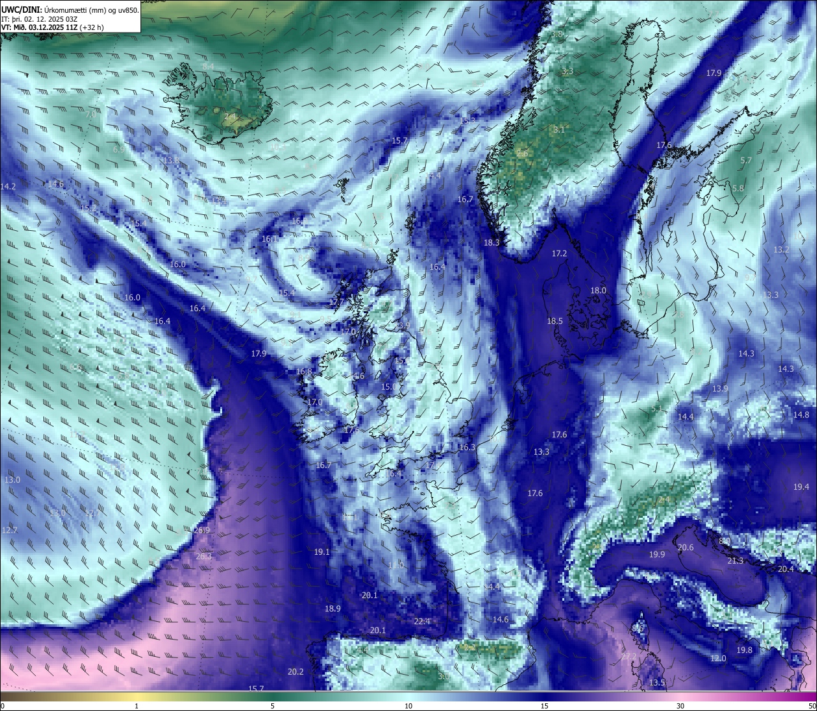
Task: Click the 20.6 value near northern Italy
Action: coord(686,548)
